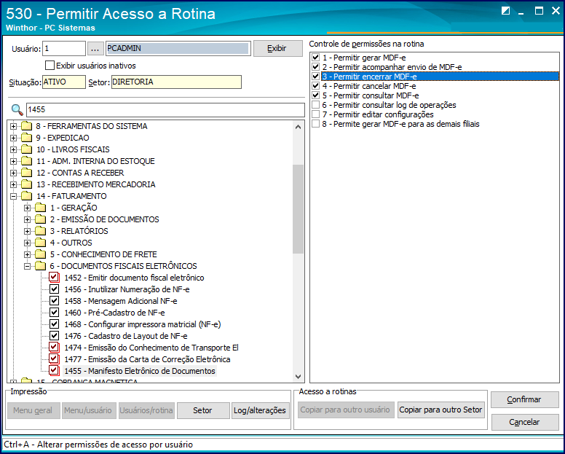
Task: Uncheck 2 - Permitir acompanhar envio de MDF-e
Action: click(x=316, y=67)
